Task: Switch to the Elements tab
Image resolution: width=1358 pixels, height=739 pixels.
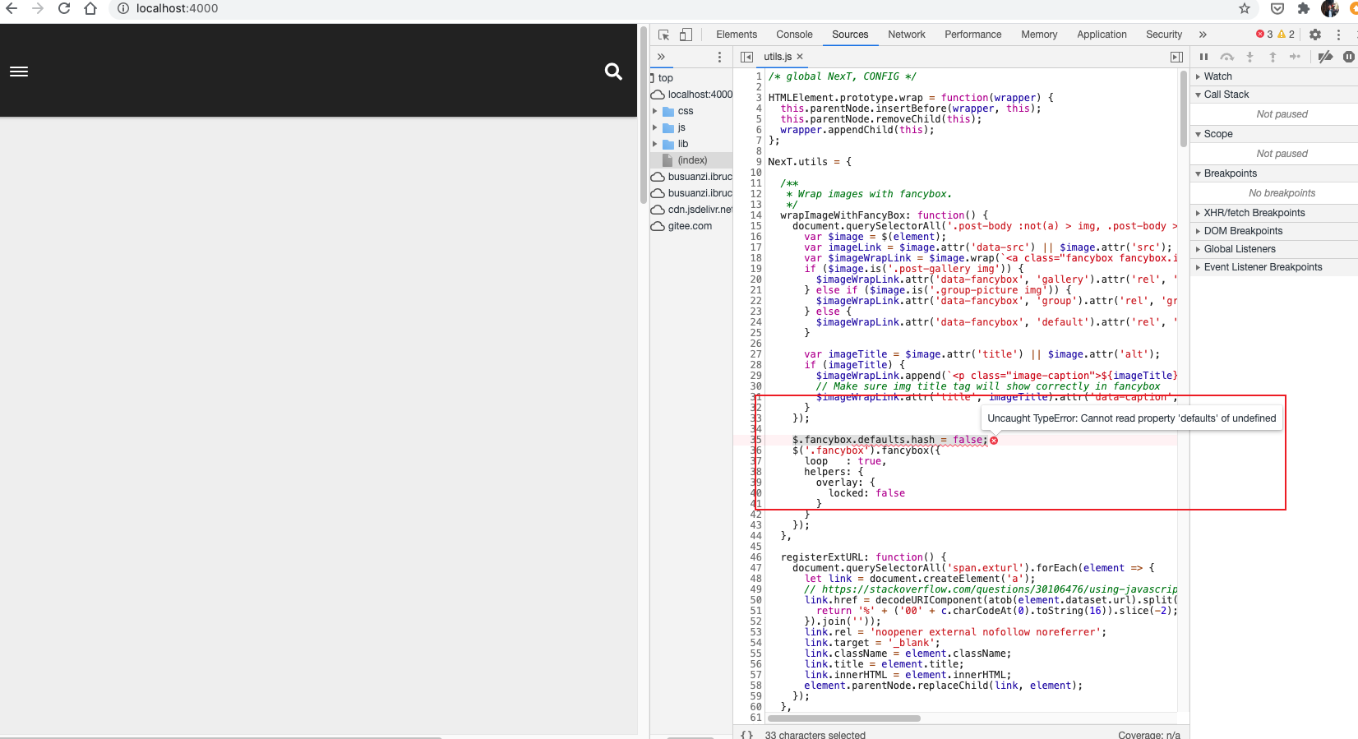Action: pyautogui.click(x=737, y=35)
